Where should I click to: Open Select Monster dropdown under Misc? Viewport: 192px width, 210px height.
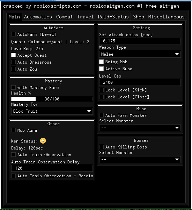coord(140,128)
